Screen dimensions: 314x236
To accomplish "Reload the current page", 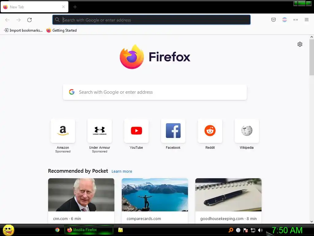I will pos(29,20).
